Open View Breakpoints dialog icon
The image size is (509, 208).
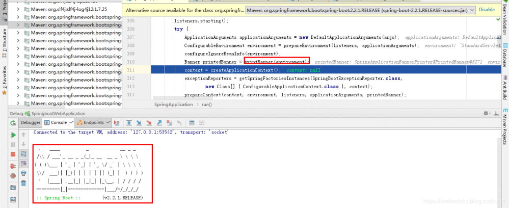[13, 166]
